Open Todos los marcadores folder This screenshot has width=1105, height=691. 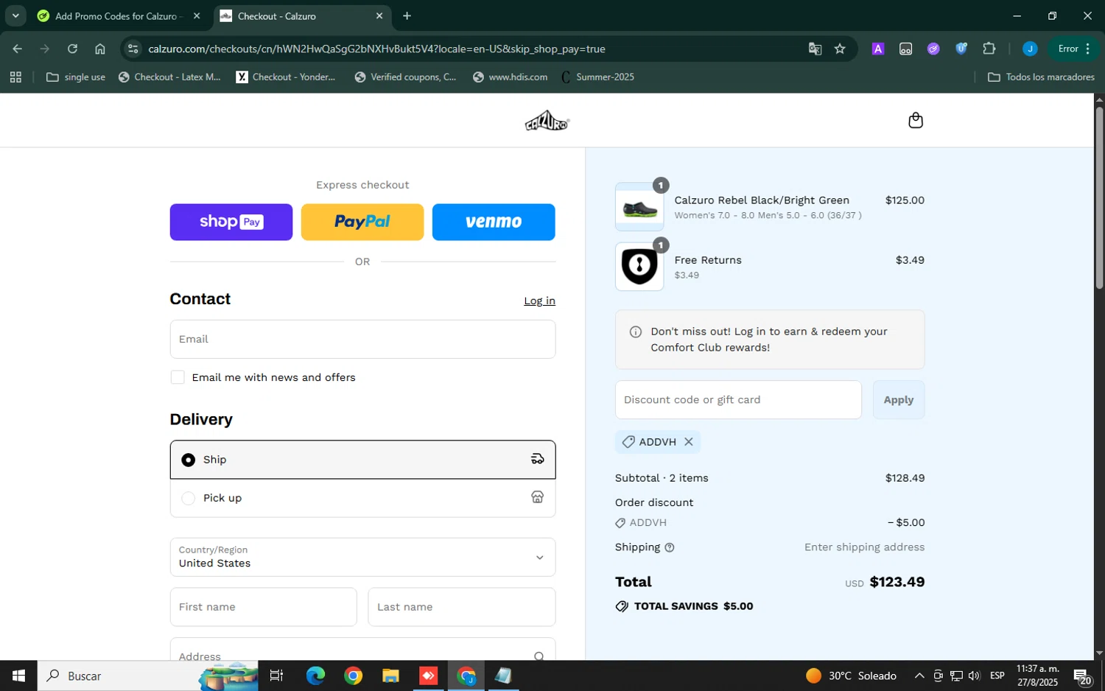pyautogui.click(x=1041, y=77)
